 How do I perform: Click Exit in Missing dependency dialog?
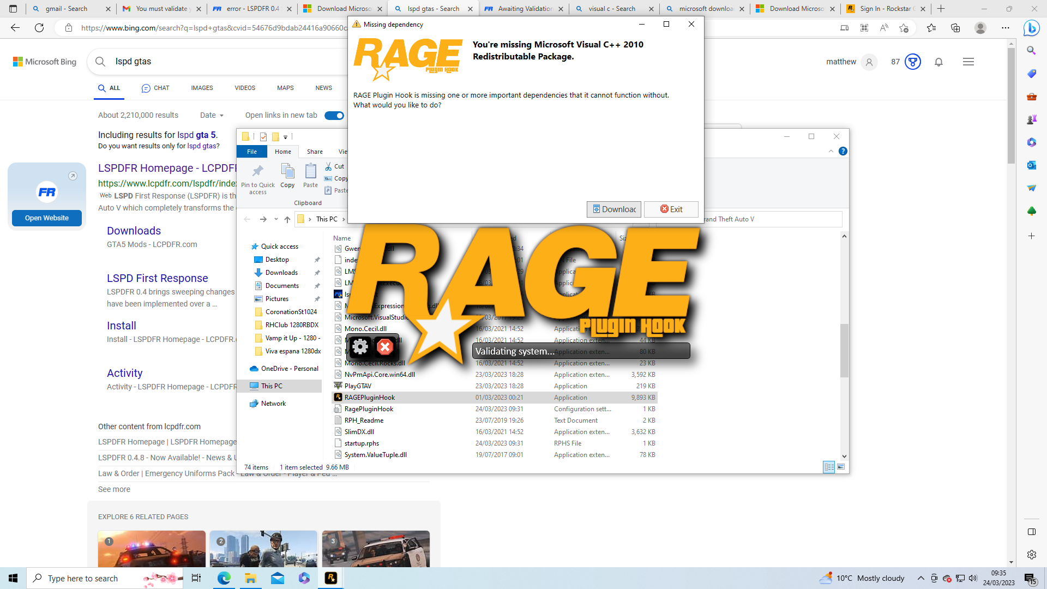click(x=671, y=209)
